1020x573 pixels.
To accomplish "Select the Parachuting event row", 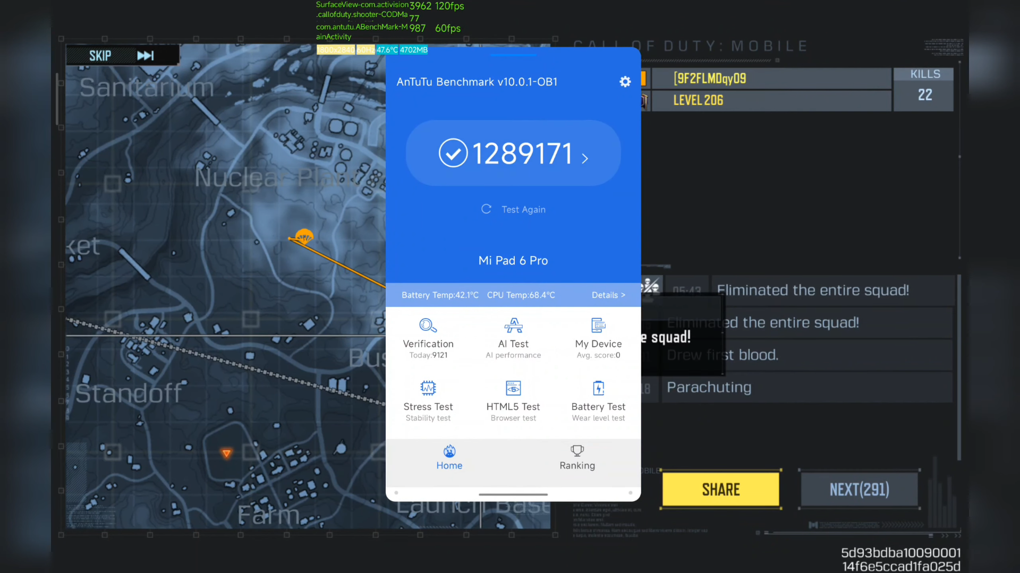I will [x=806, y=387].
